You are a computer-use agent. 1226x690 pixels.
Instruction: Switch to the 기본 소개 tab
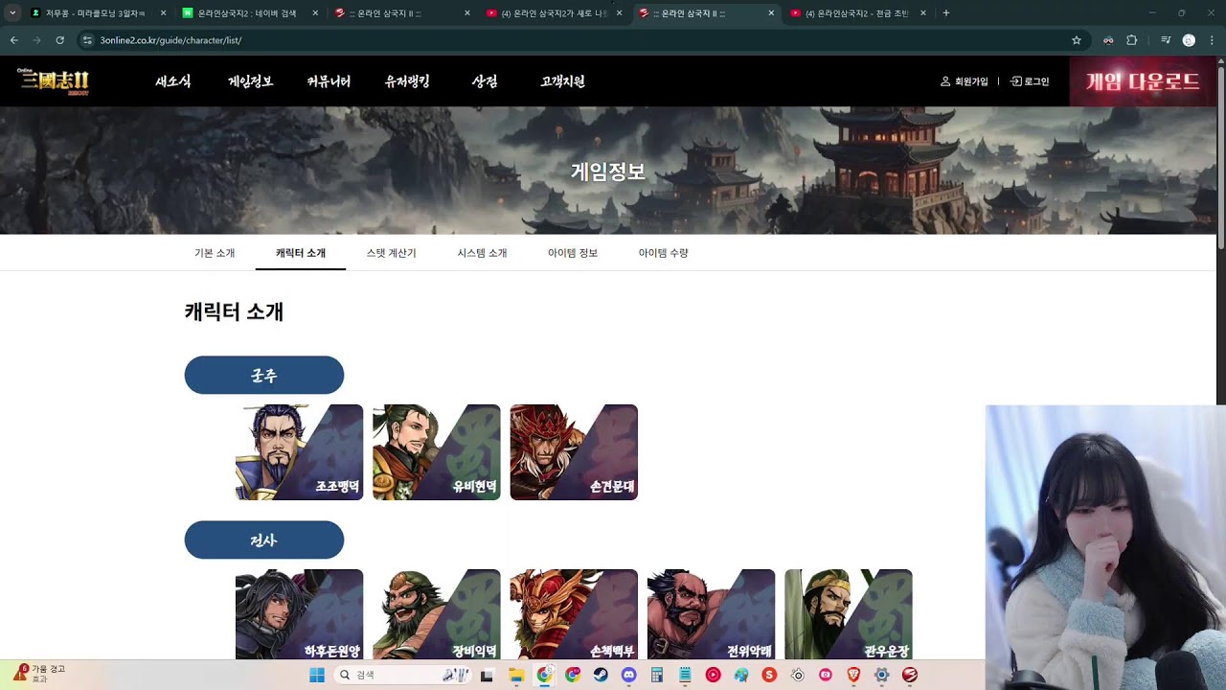click(x=215, y=253)
